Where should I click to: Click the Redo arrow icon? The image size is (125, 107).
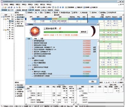click(x=26, y=7)
